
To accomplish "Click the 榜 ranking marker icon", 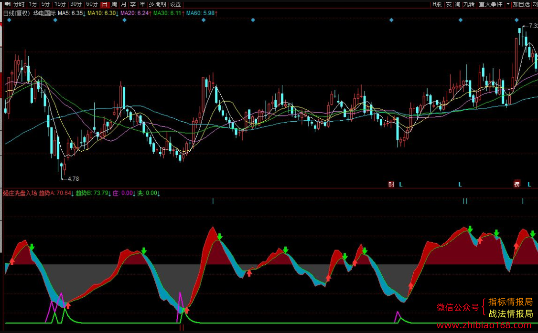I will 516,184.
